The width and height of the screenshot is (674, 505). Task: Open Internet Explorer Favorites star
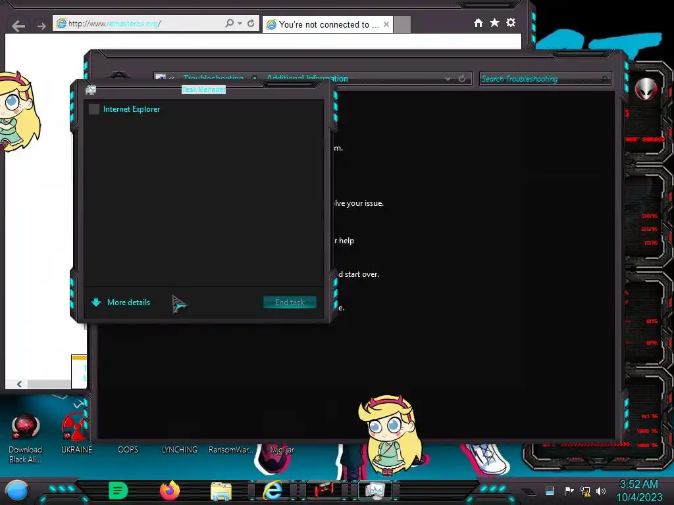point(495,22)
